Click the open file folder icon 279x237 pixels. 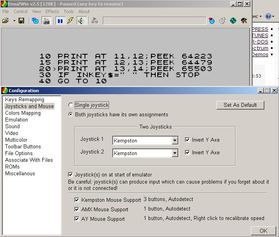point(6,21)
